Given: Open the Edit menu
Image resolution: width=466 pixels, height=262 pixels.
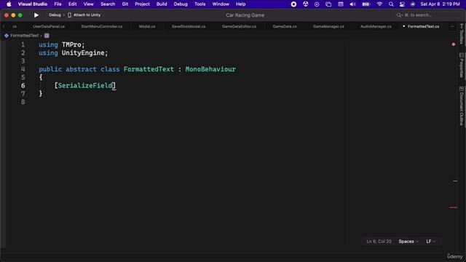Looking at the screenshot, I should pyautogui.click(x=72, y=4).
